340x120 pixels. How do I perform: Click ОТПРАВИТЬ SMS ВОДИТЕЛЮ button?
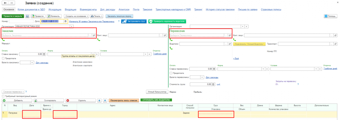click(156, 100)
